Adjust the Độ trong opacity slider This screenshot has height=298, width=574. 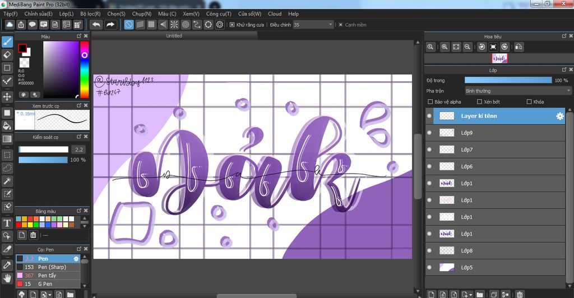pyautogui.click(x=508, y=80)
